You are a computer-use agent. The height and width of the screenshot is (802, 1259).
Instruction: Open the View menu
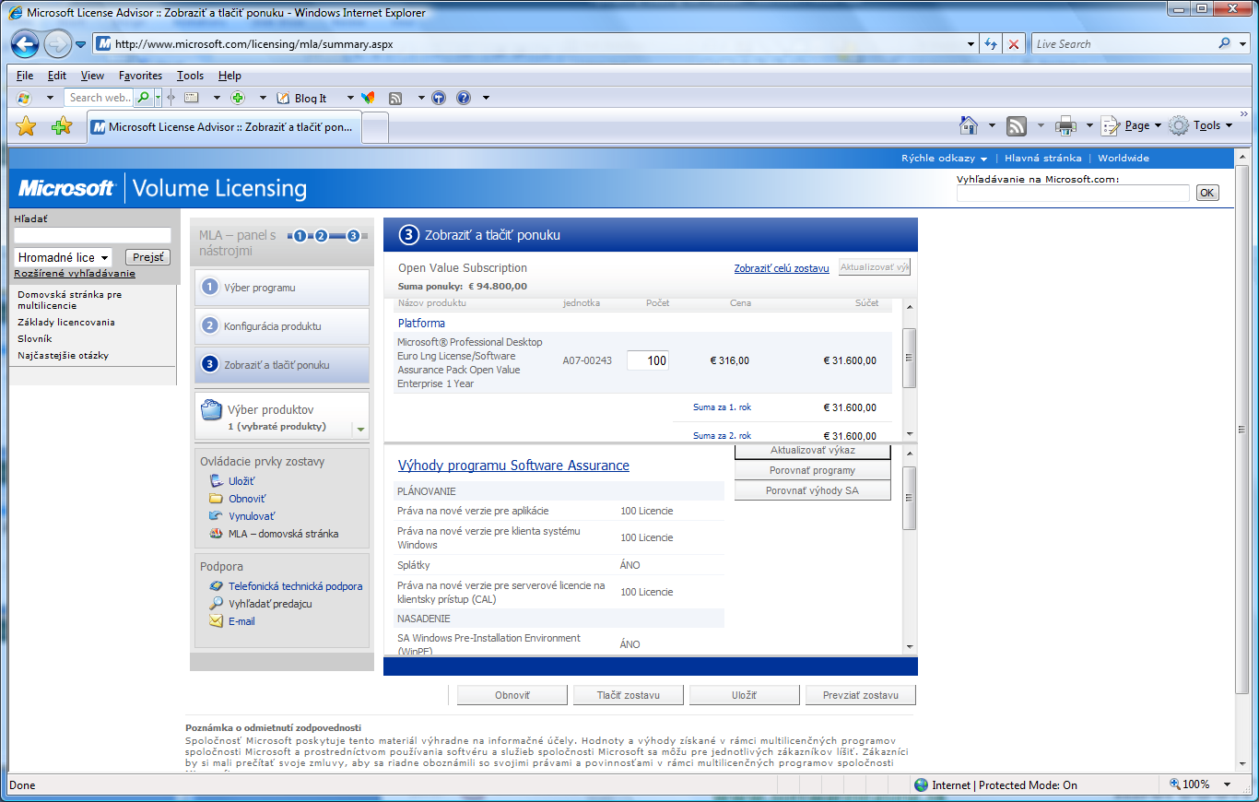[x=92, y=76]
